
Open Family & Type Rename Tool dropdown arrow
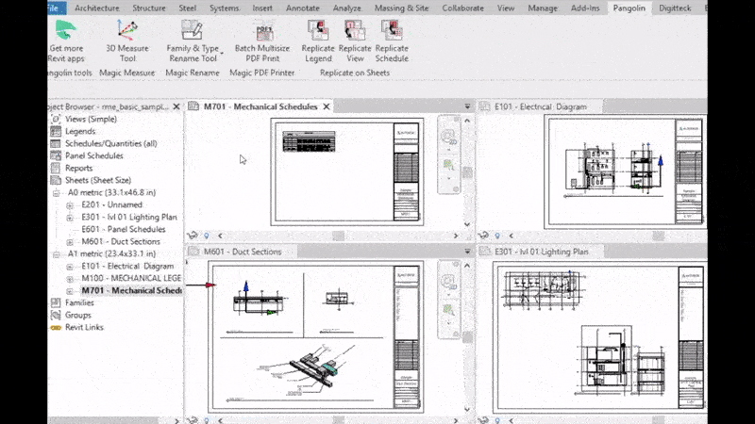(222, 53)
